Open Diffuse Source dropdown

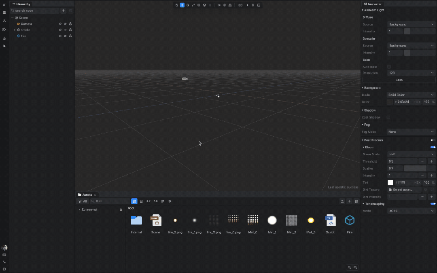pos(411,24)
